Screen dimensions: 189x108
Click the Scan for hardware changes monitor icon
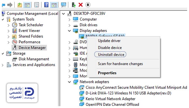[x=63, y=5]
